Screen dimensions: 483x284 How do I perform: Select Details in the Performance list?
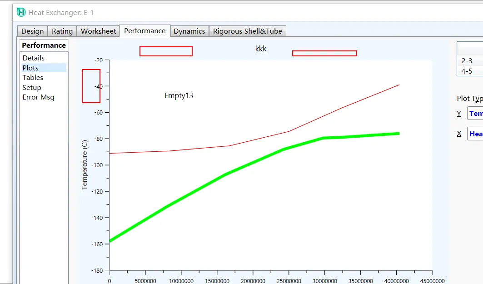coord(34,58)
